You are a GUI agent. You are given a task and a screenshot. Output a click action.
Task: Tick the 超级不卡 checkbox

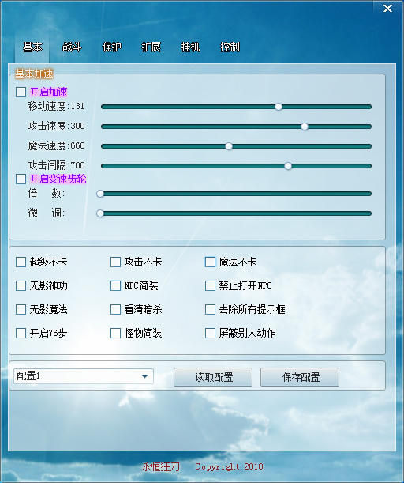[x=21, y=262]
